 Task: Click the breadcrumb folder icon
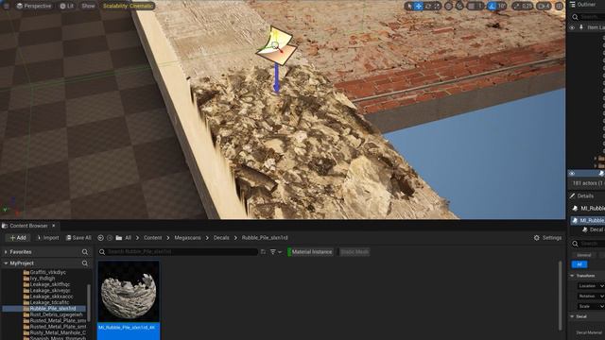119,238
